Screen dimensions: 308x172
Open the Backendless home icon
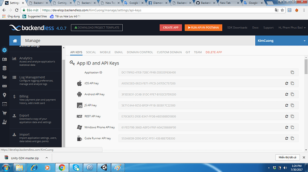point(15,41)
